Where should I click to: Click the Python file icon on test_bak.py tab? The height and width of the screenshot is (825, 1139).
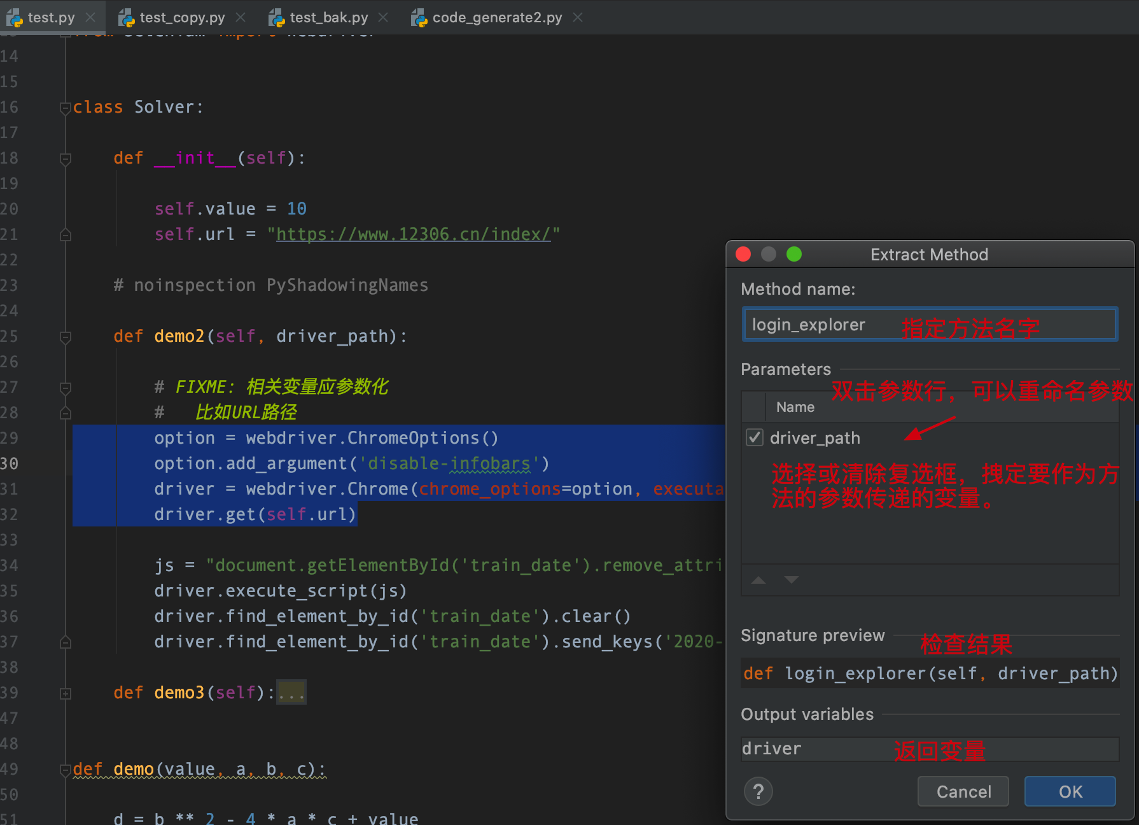277,18
